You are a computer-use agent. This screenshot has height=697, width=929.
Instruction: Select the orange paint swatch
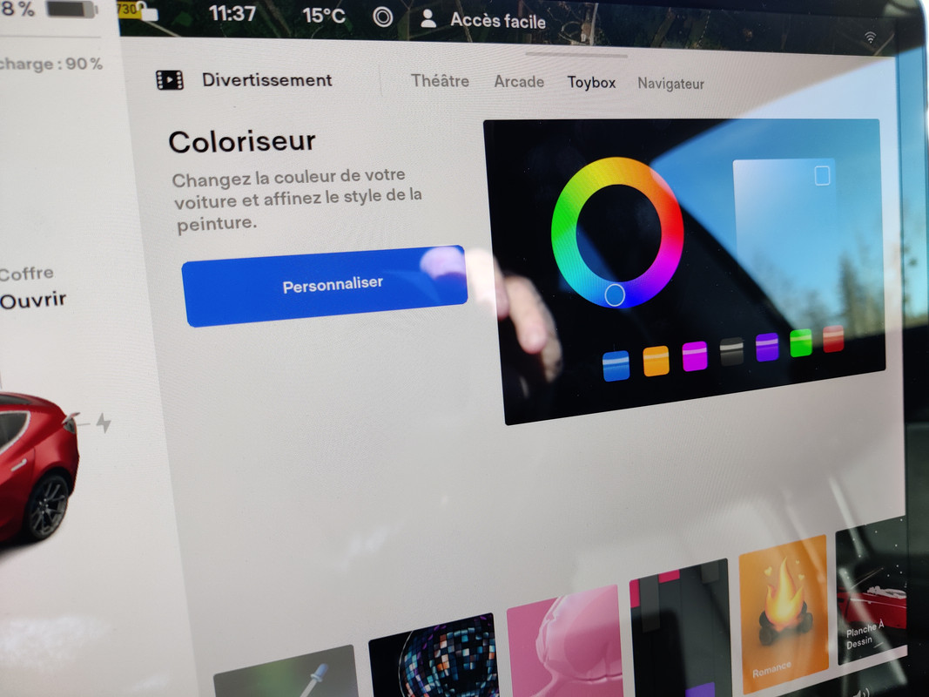tap(656, 361)
